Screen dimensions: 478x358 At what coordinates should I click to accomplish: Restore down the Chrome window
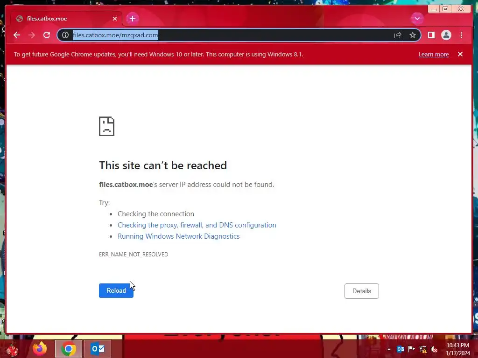click(445, 9)
